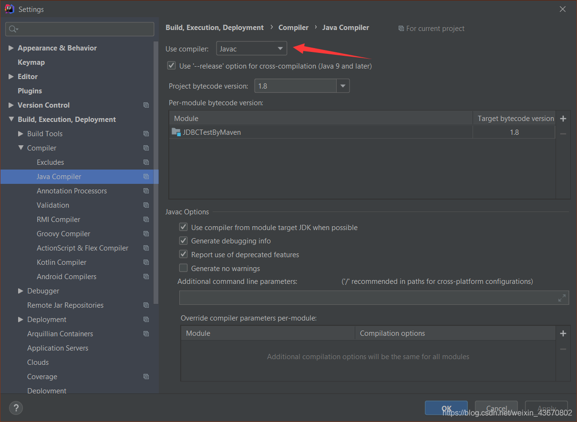This screenshot has height=422, width=577.
Task: Expand the Editor section
Action: click(11, 77)
